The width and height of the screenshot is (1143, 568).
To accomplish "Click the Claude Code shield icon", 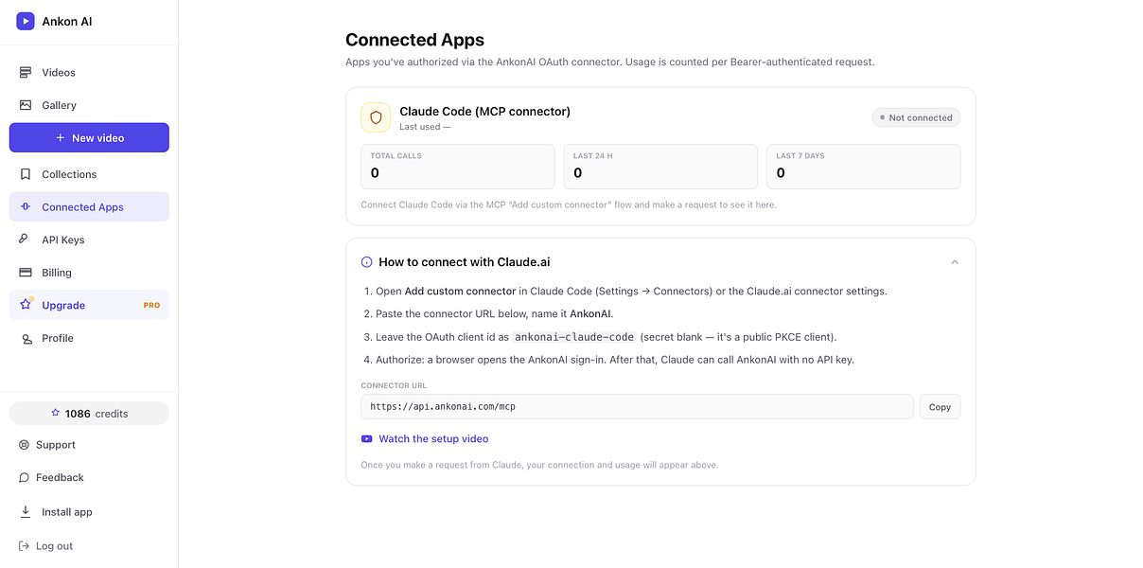I will (x=376, y=117).
